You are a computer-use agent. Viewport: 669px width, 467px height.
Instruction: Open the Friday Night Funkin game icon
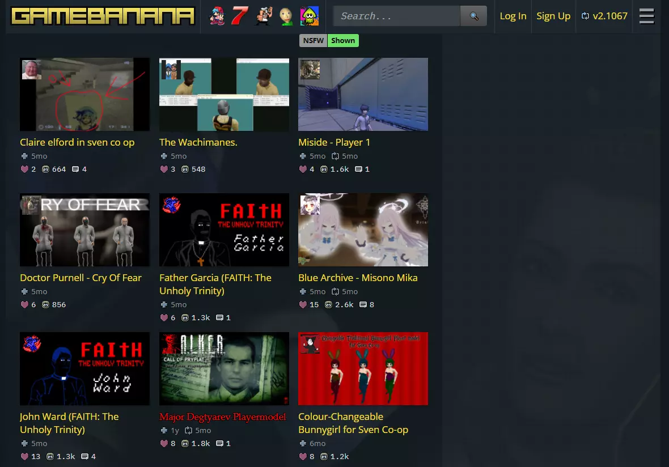point(217,16)
